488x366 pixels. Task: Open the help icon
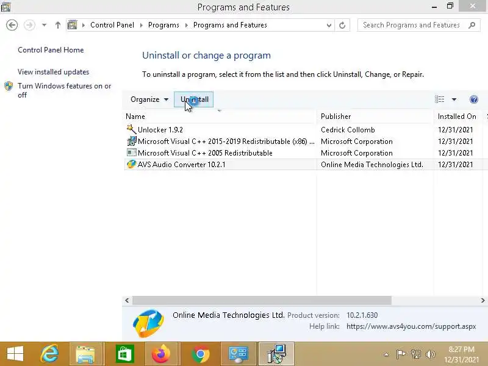[474, 99]
